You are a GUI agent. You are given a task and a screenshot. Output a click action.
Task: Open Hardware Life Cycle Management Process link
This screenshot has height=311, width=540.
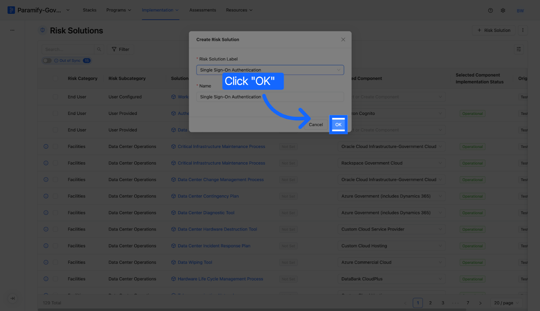[220, 279]
